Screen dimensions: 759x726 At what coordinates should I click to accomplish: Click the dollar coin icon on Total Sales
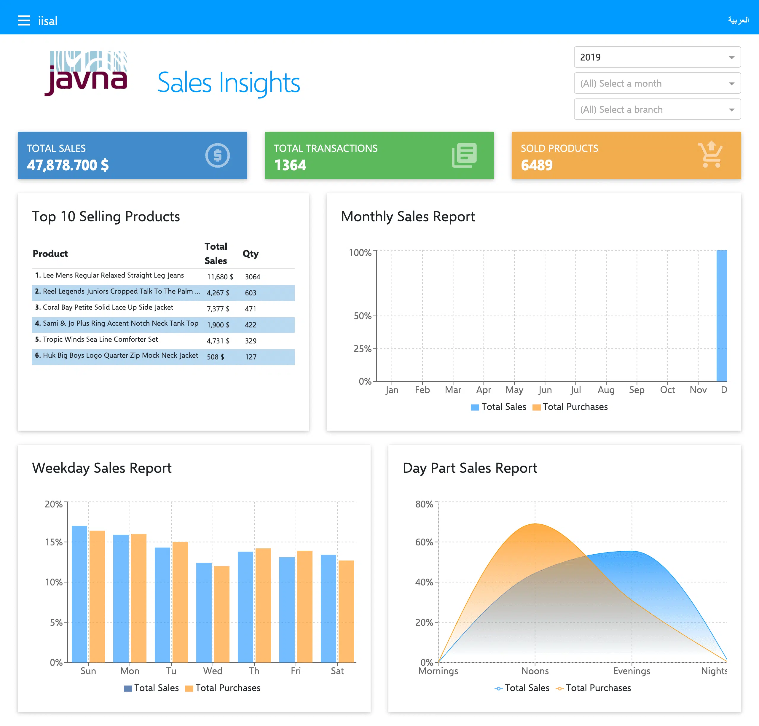[x=217, y=156]
